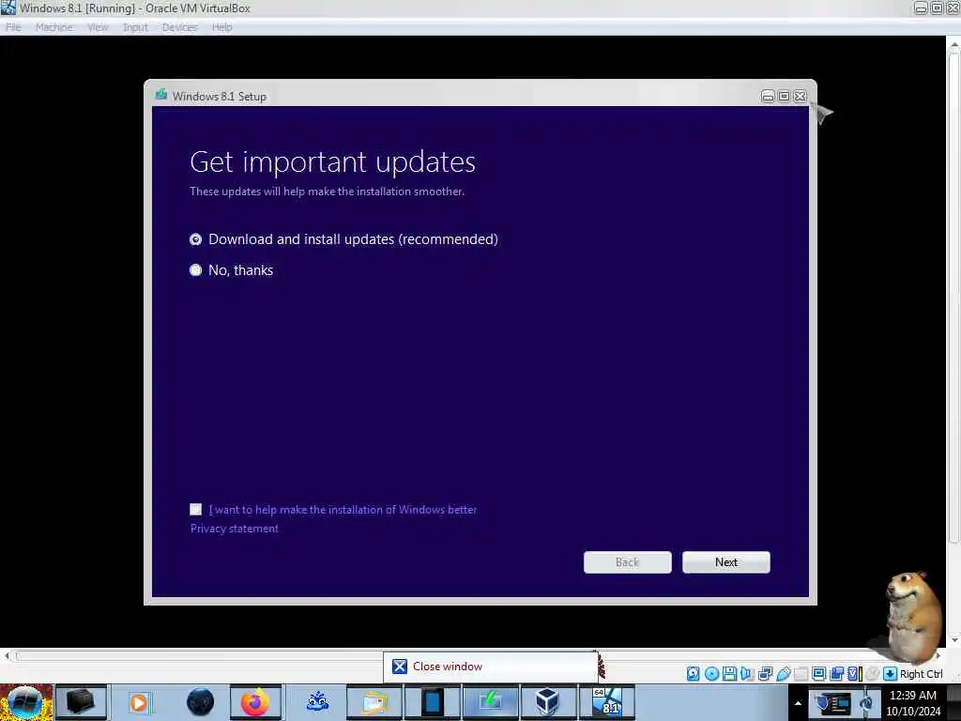Close the Windows 8.1 Setup dialog
This screenshot has width=961, height=721.
800,97
